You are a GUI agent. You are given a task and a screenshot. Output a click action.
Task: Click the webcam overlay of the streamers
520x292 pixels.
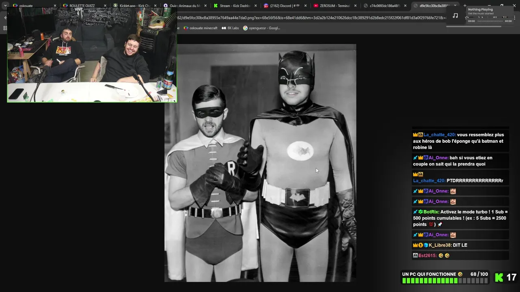click(x=92, y=54)
